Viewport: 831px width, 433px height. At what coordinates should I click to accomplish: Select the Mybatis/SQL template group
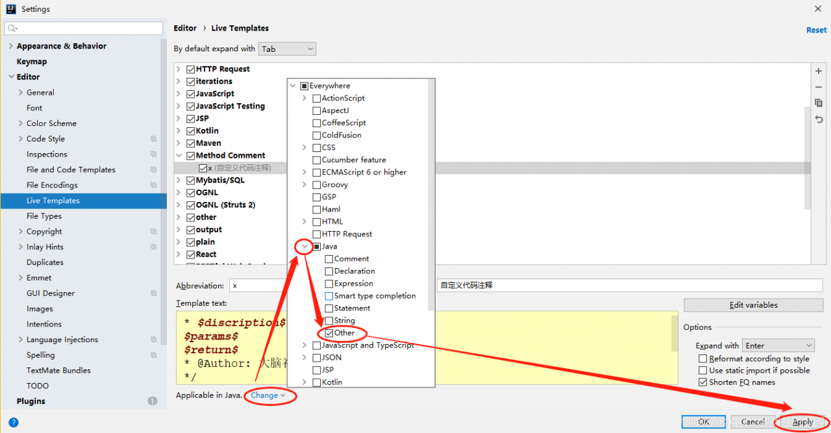pyautogui.click(x=220, y=180)
